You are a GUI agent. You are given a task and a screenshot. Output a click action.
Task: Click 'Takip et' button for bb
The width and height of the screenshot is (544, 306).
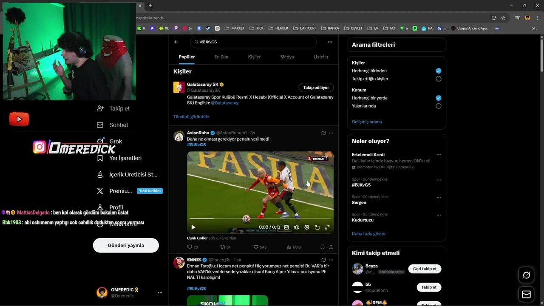pos(429,287)
